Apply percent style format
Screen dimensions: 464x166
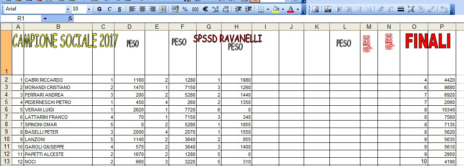point(185,9)
